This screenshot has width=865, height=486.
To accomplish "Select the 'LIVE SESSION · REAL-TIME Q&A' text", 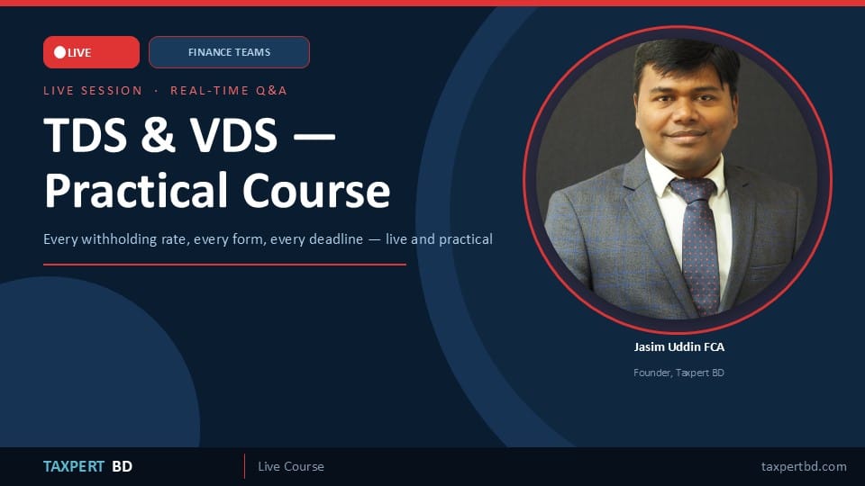I will pyautogui.click(x=166, y=90).
